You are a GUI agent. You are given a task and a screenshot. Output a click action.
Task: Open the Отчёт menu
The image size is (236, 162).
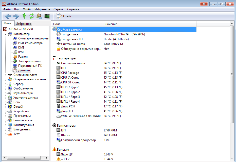coord(27,9)
